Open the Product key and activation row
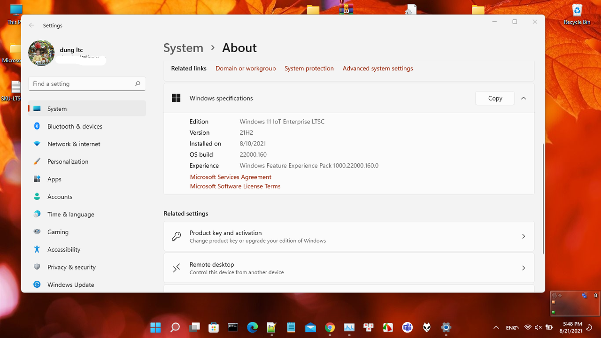 (349, 237)
